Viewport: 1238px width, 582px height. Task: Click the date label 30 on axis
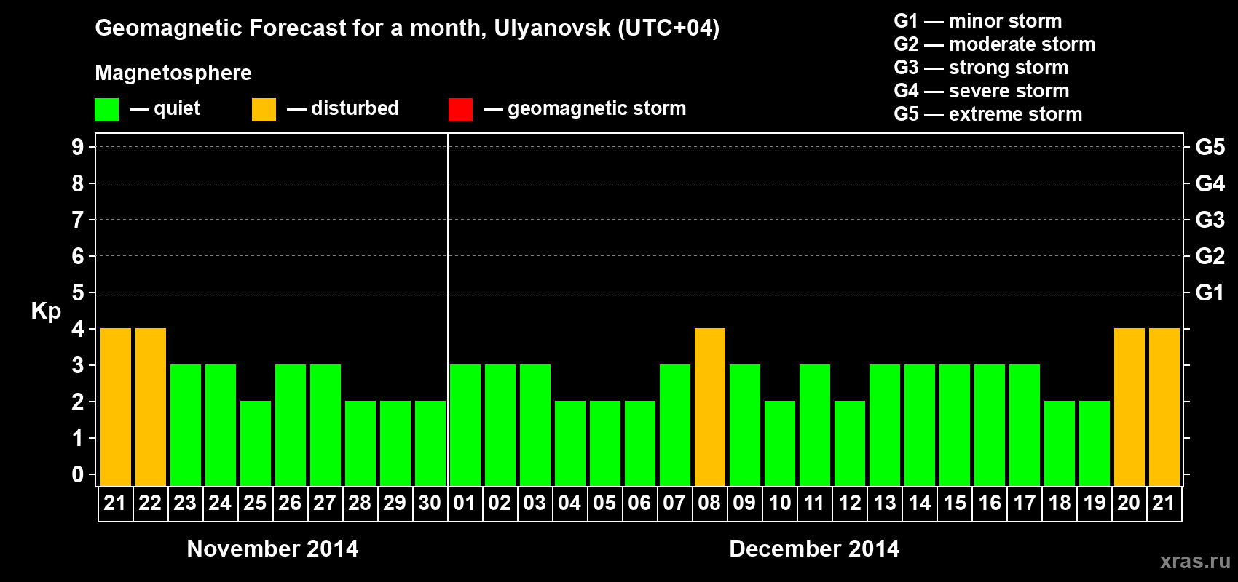(x=430, y=503)
